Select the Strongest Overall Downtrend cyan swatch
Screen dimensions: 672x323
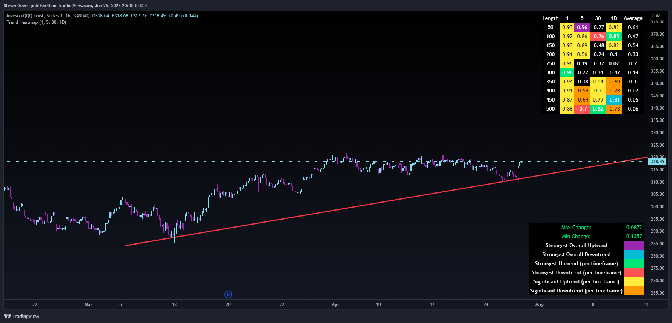coord(634,254)
